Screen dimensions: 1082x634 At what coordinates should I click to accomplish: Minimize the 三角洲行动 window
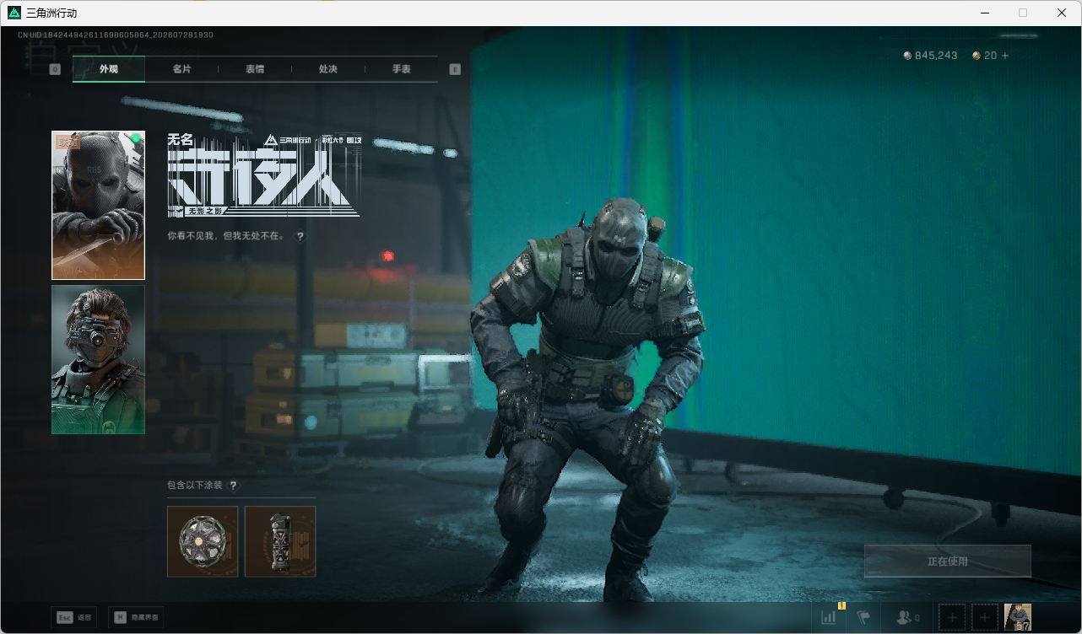984,13
